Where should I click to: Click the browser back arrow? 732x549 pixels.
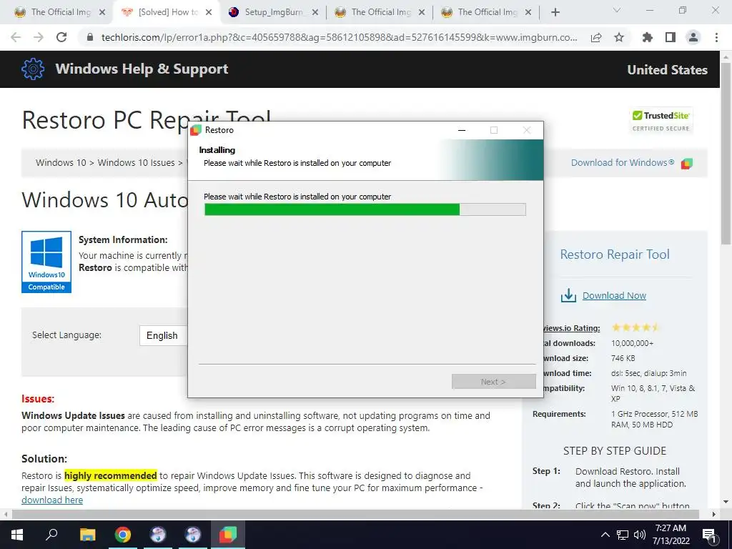click(16, 37)
